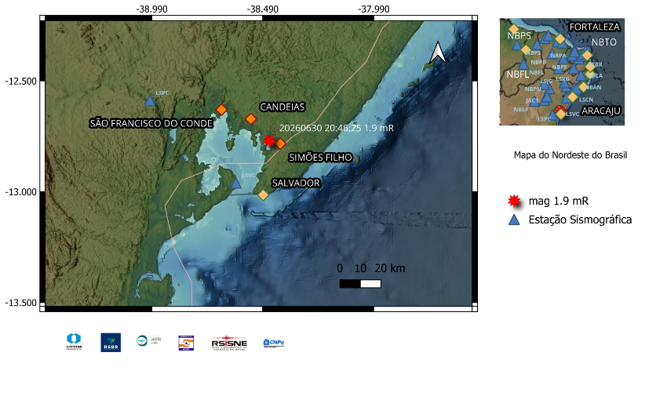Click the ARACAJU label in the inset map
This screenshot has width=667, height=396.
click(x=601, y=111)
